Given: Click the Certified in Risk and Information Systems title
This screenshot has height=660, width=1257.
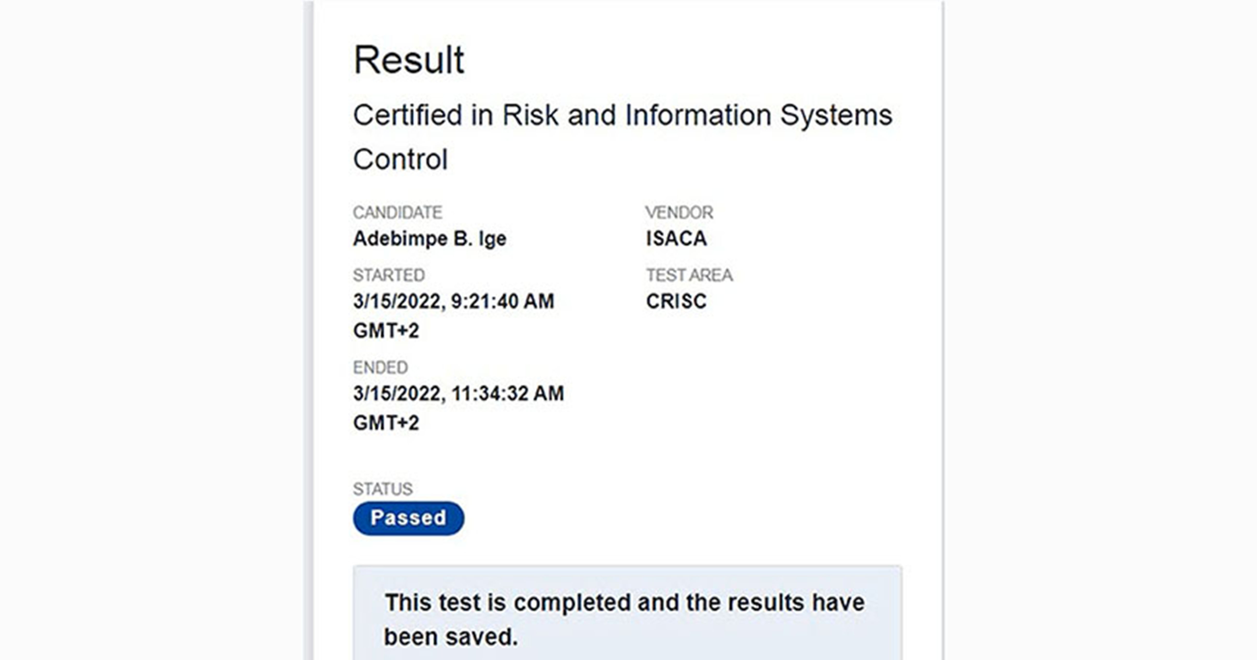Looking at the screenshot, I should pos(622,116).
